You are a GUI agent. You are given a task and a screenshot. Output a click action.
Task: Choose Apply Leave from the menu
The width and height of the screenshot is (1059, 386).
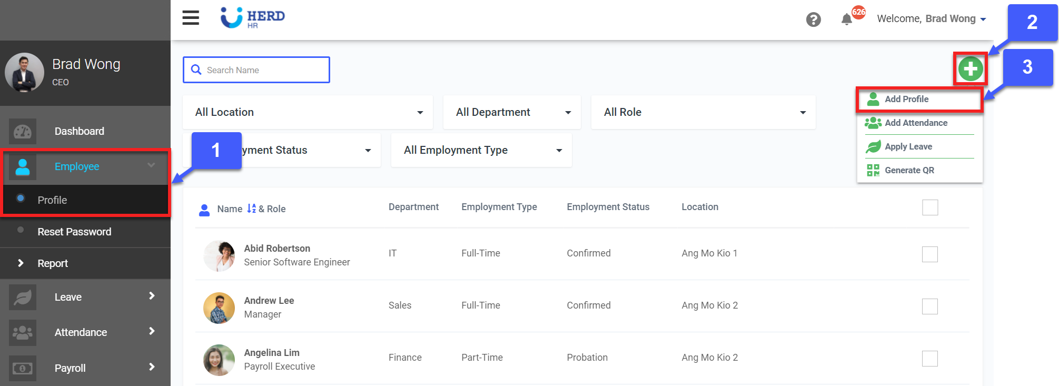[908, 146]
